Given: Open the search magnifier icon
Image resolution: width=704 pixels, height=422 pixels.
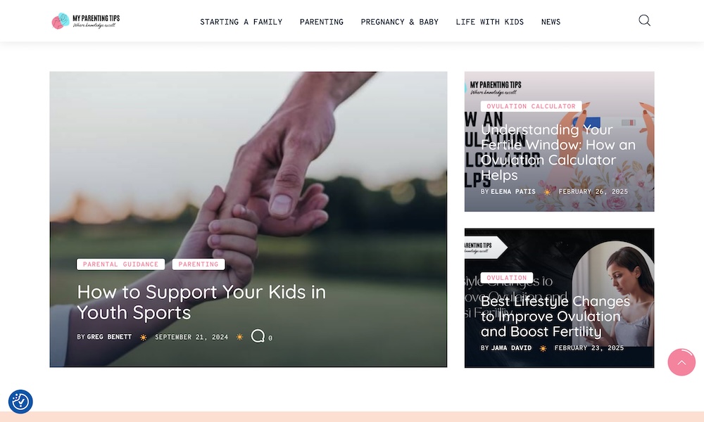Looking at the screenshot, I should click(644, 20).
